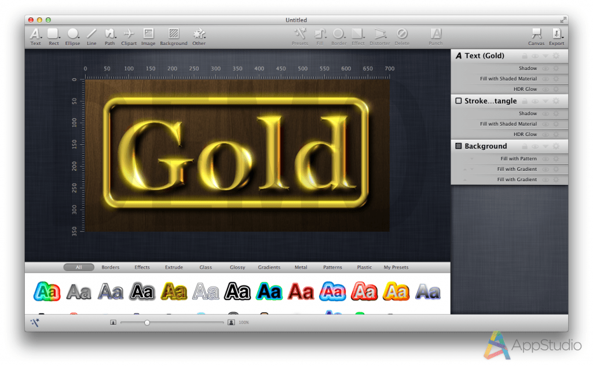Insert an Image from the toolbar

[148, 37]
